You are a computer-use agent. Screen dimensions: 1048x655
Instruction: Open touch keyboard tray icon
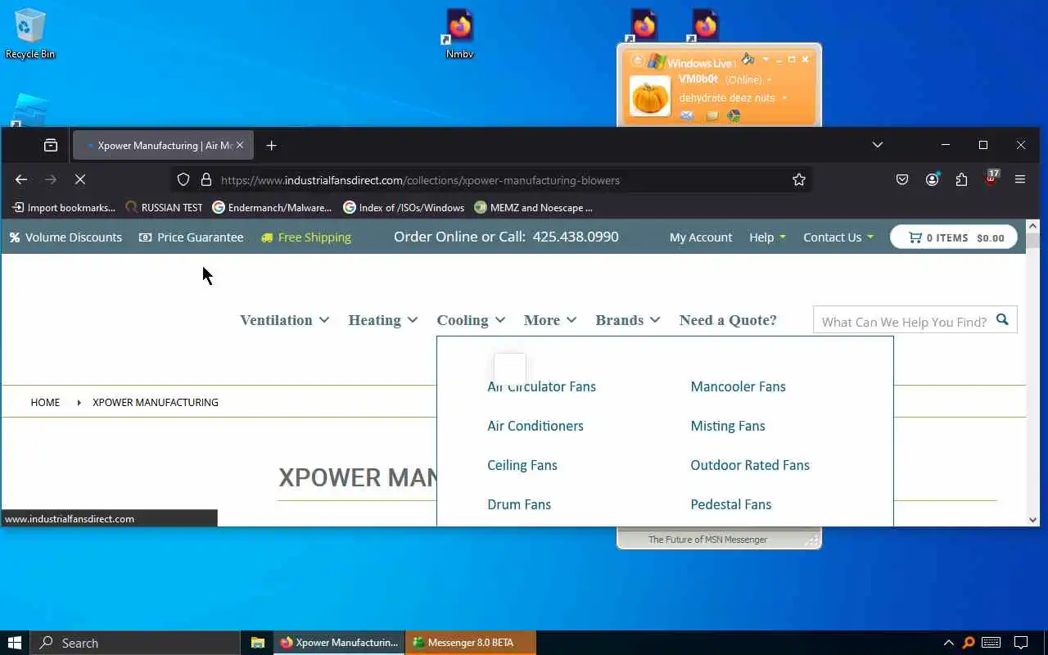[x=991, y=643]
